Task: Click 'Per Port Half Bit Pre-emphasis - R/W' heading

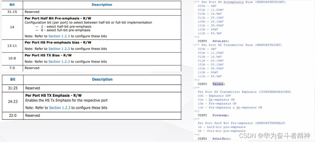Action: [x=58, y=18]
